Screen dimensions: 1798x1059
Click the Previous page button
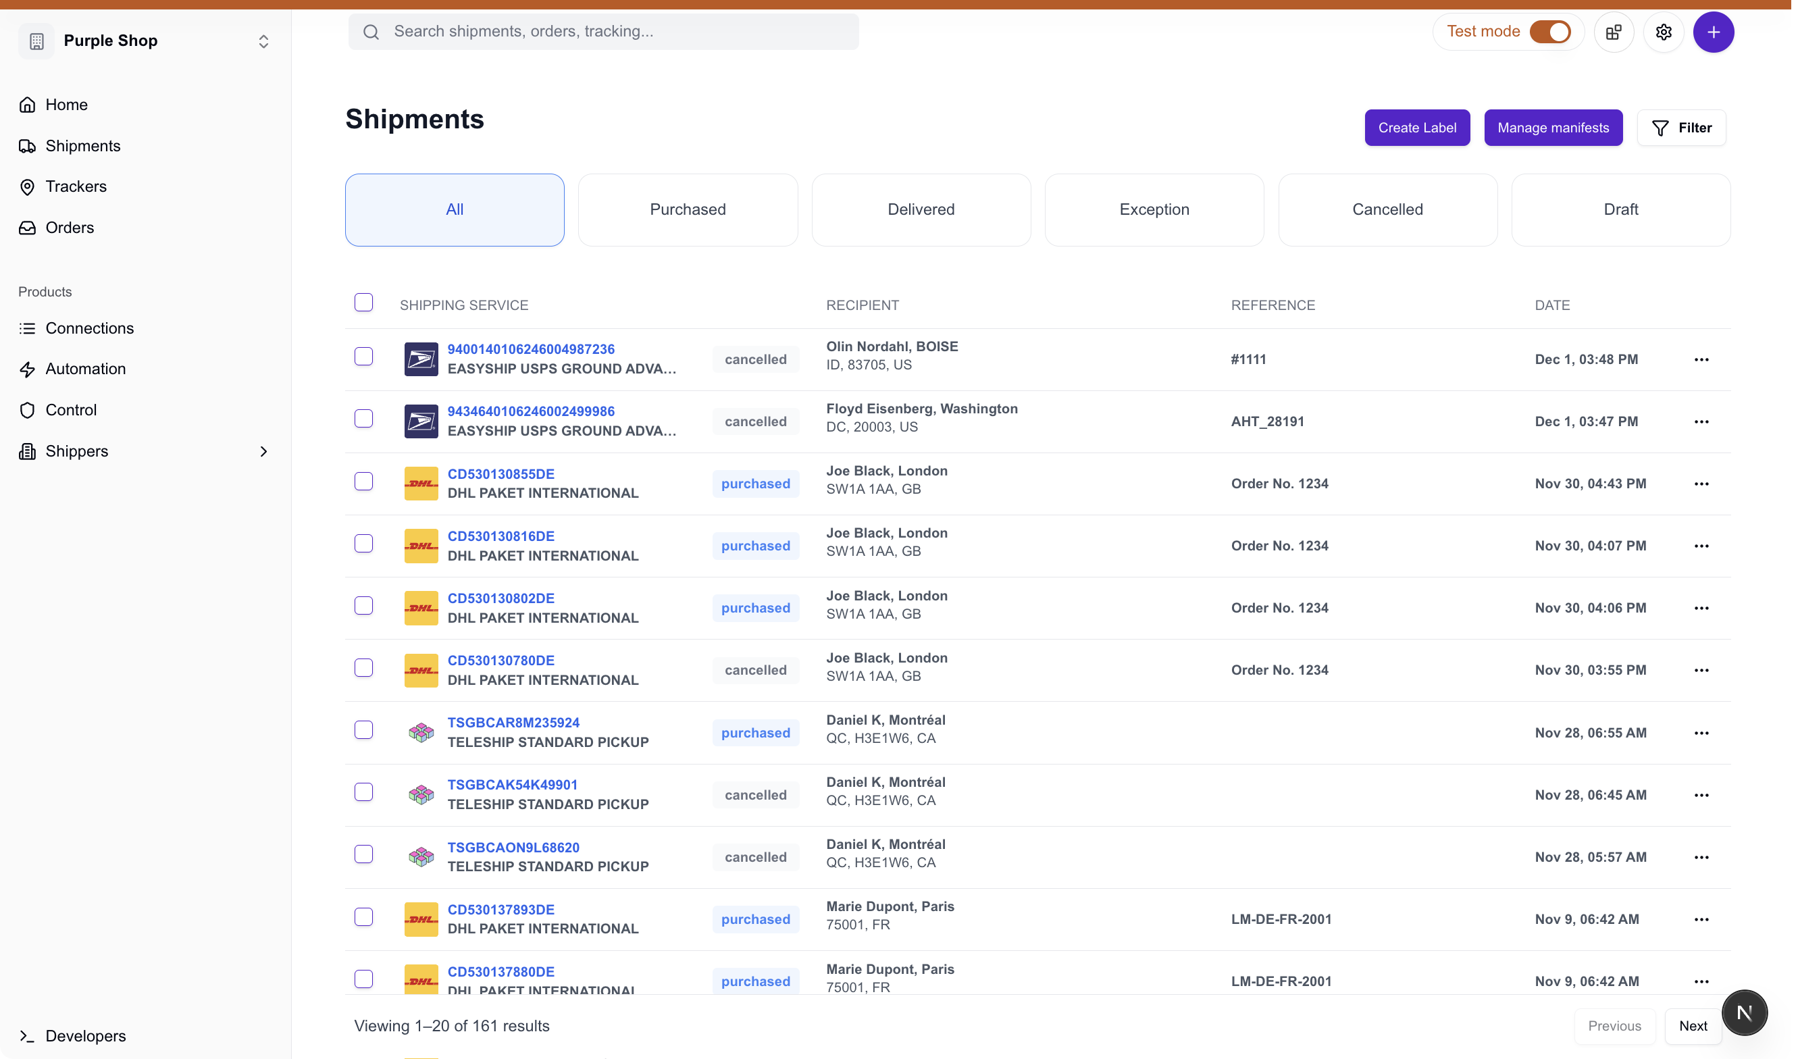pyautogui.click(x=1614, y=1025)
